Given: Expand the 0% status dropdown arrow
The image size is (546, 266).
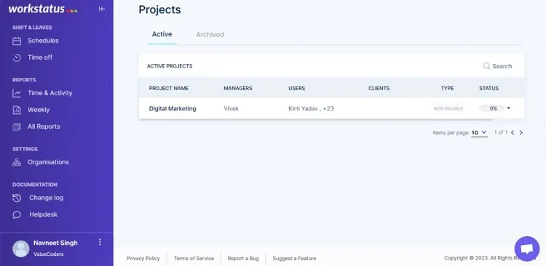Looking at the screenshot, I should [x=508, y=108].
